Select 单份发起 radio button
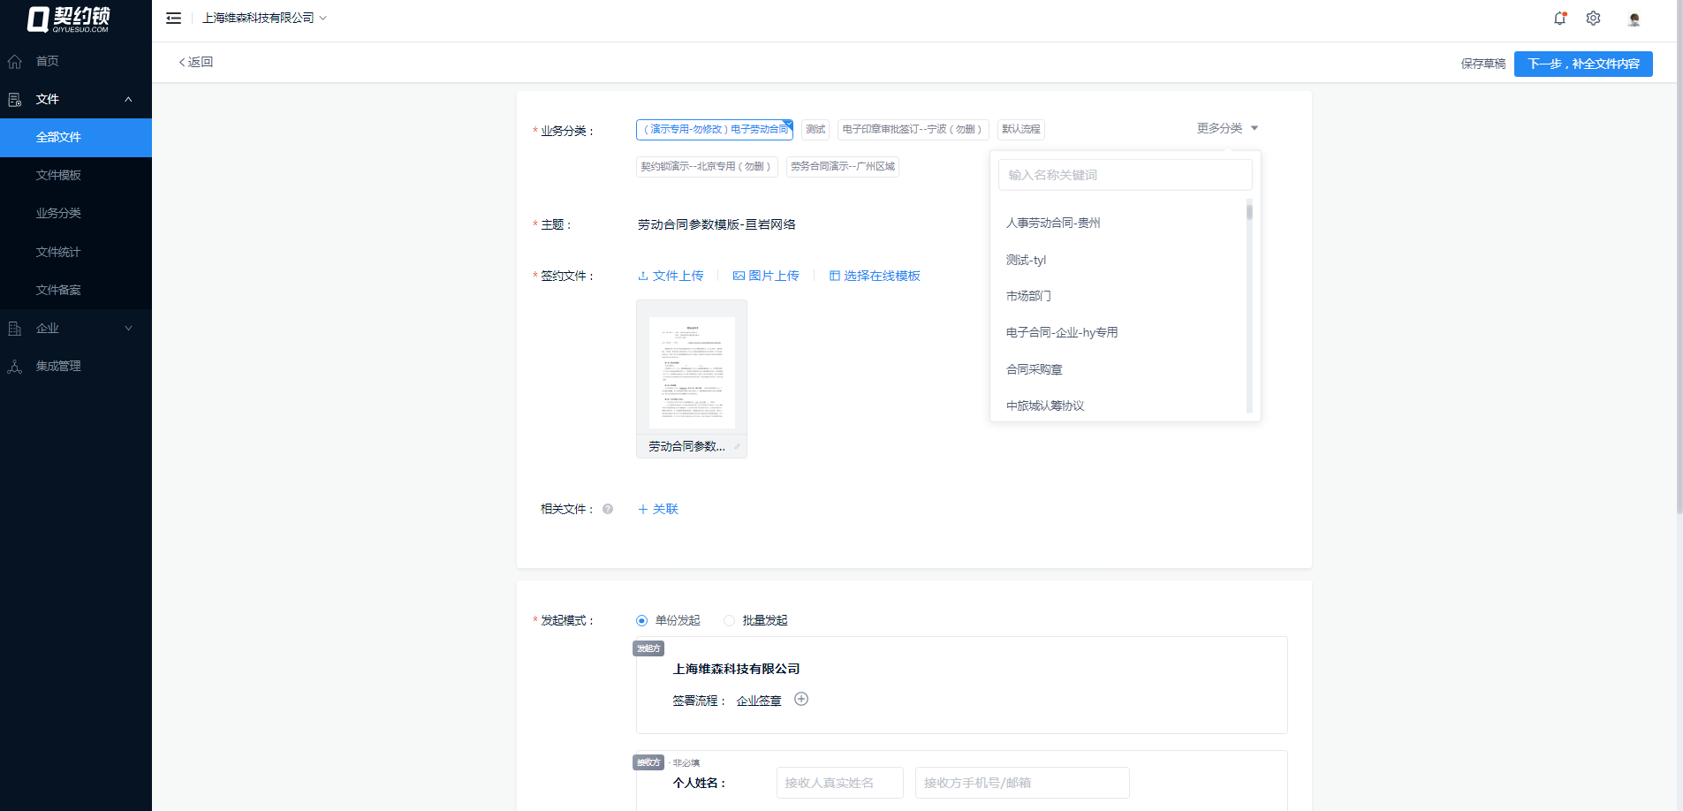Screen dimensions: 1683x811 tap(641, 620)
